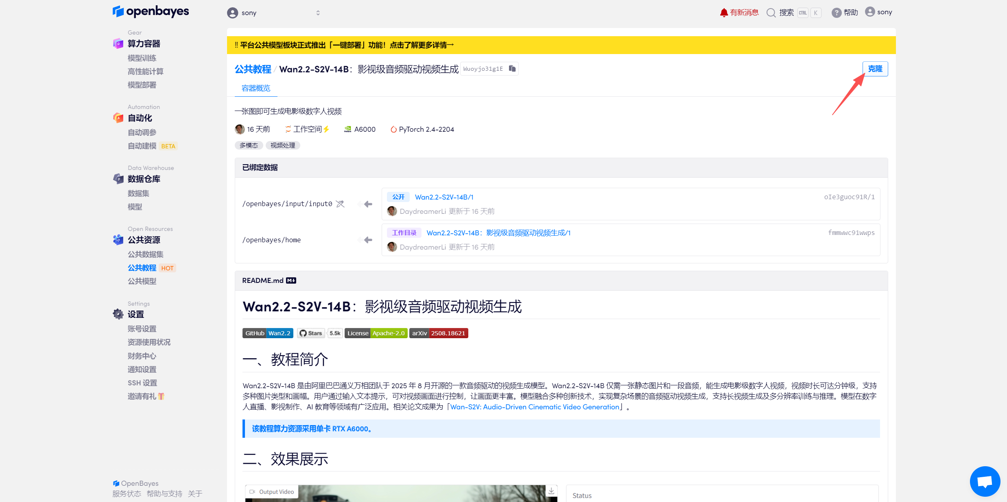
Task: Open 财务中心 in sidebar
Action: click(142, 356)
